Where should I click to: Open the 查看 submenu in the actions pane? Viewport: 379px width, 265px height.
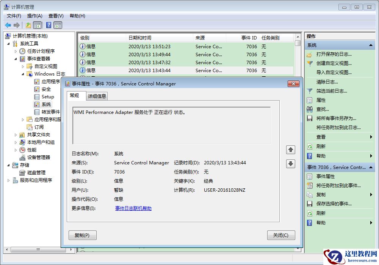(322, 137)
